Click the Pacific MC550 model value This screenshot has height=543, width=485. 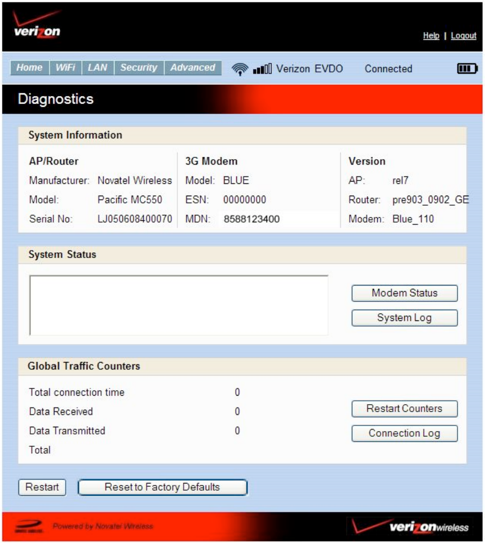[x=130, y=200]
